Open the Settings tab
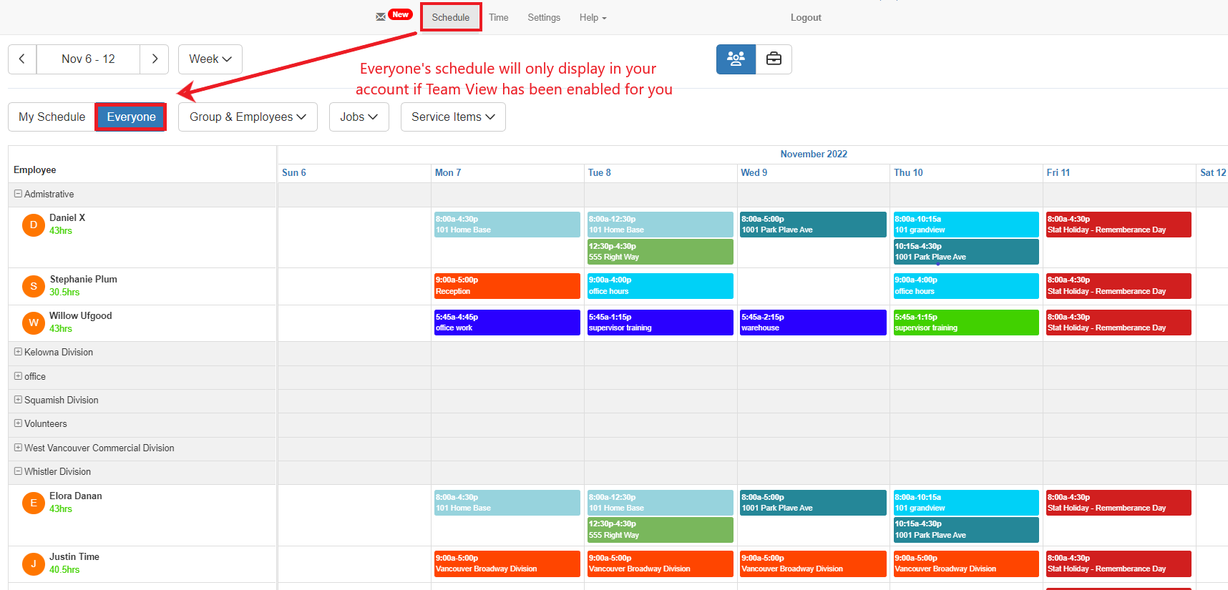 pyautogui.click(x=544, y=18)
